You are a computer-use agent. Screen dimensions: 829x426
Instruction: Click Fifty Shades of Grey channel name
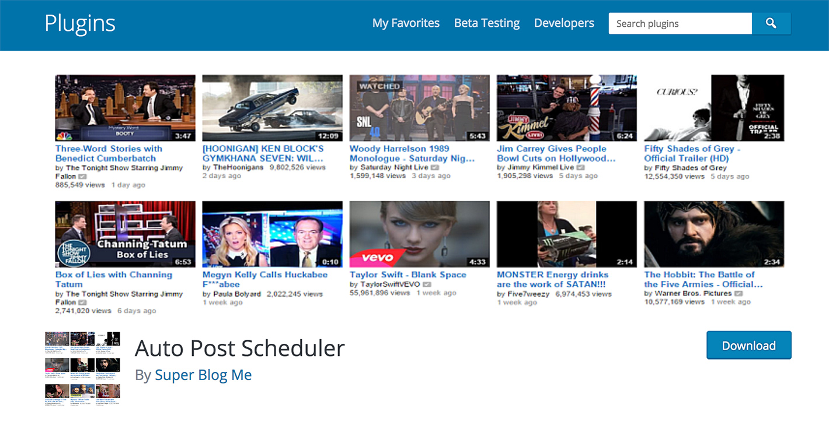[x=691, y=167]
